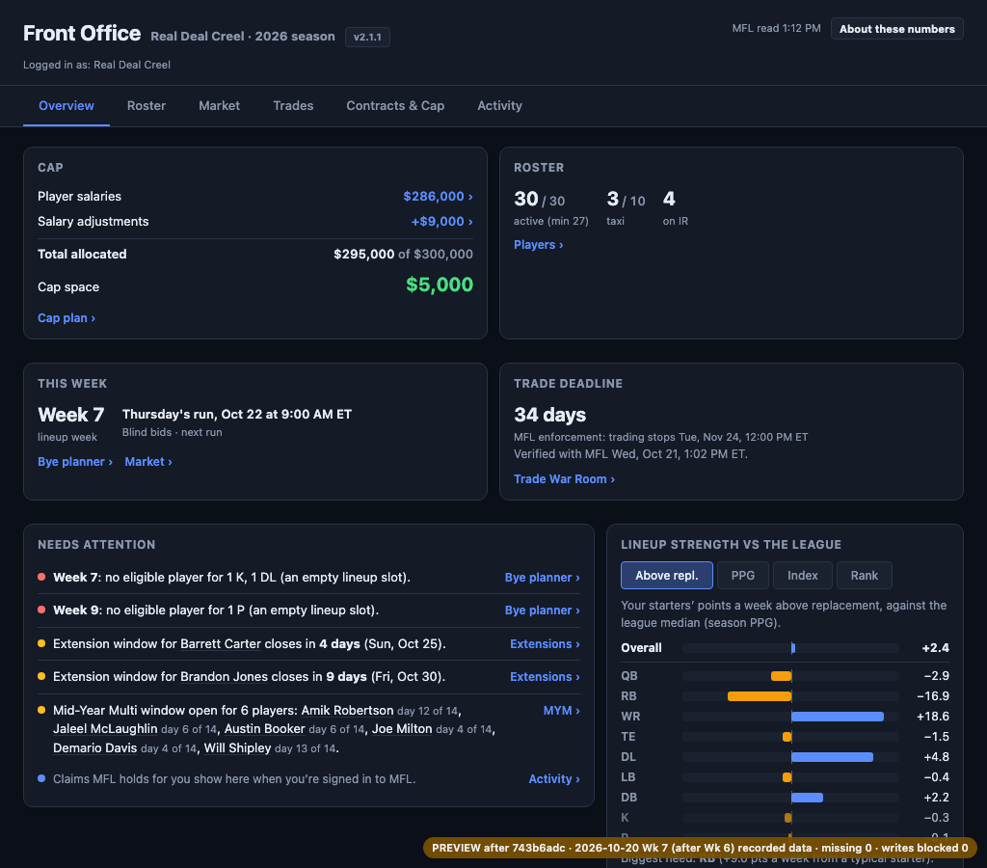This screenshot has width=987, height=868.
Task: Open Demario Davis player link
Action: coord(95,748)
